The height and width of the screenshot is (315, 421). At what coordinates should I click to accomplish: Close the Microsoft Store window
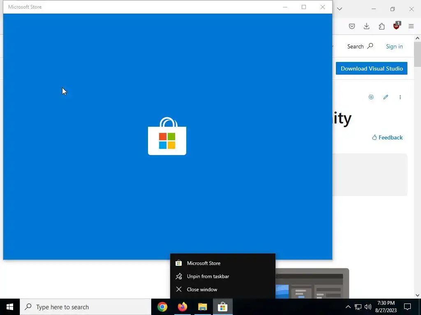click(323, 7)
